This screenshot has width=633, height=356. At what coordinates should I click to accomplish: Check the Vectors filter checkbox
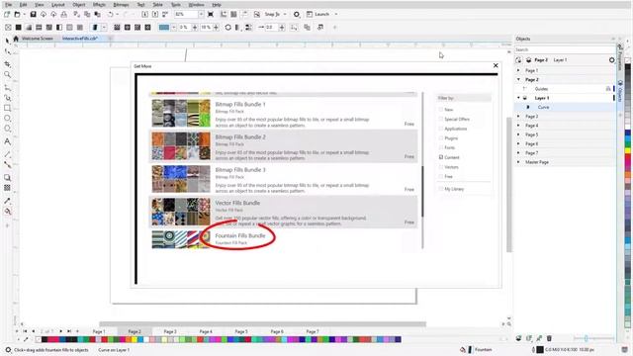[x=441, y=167]
